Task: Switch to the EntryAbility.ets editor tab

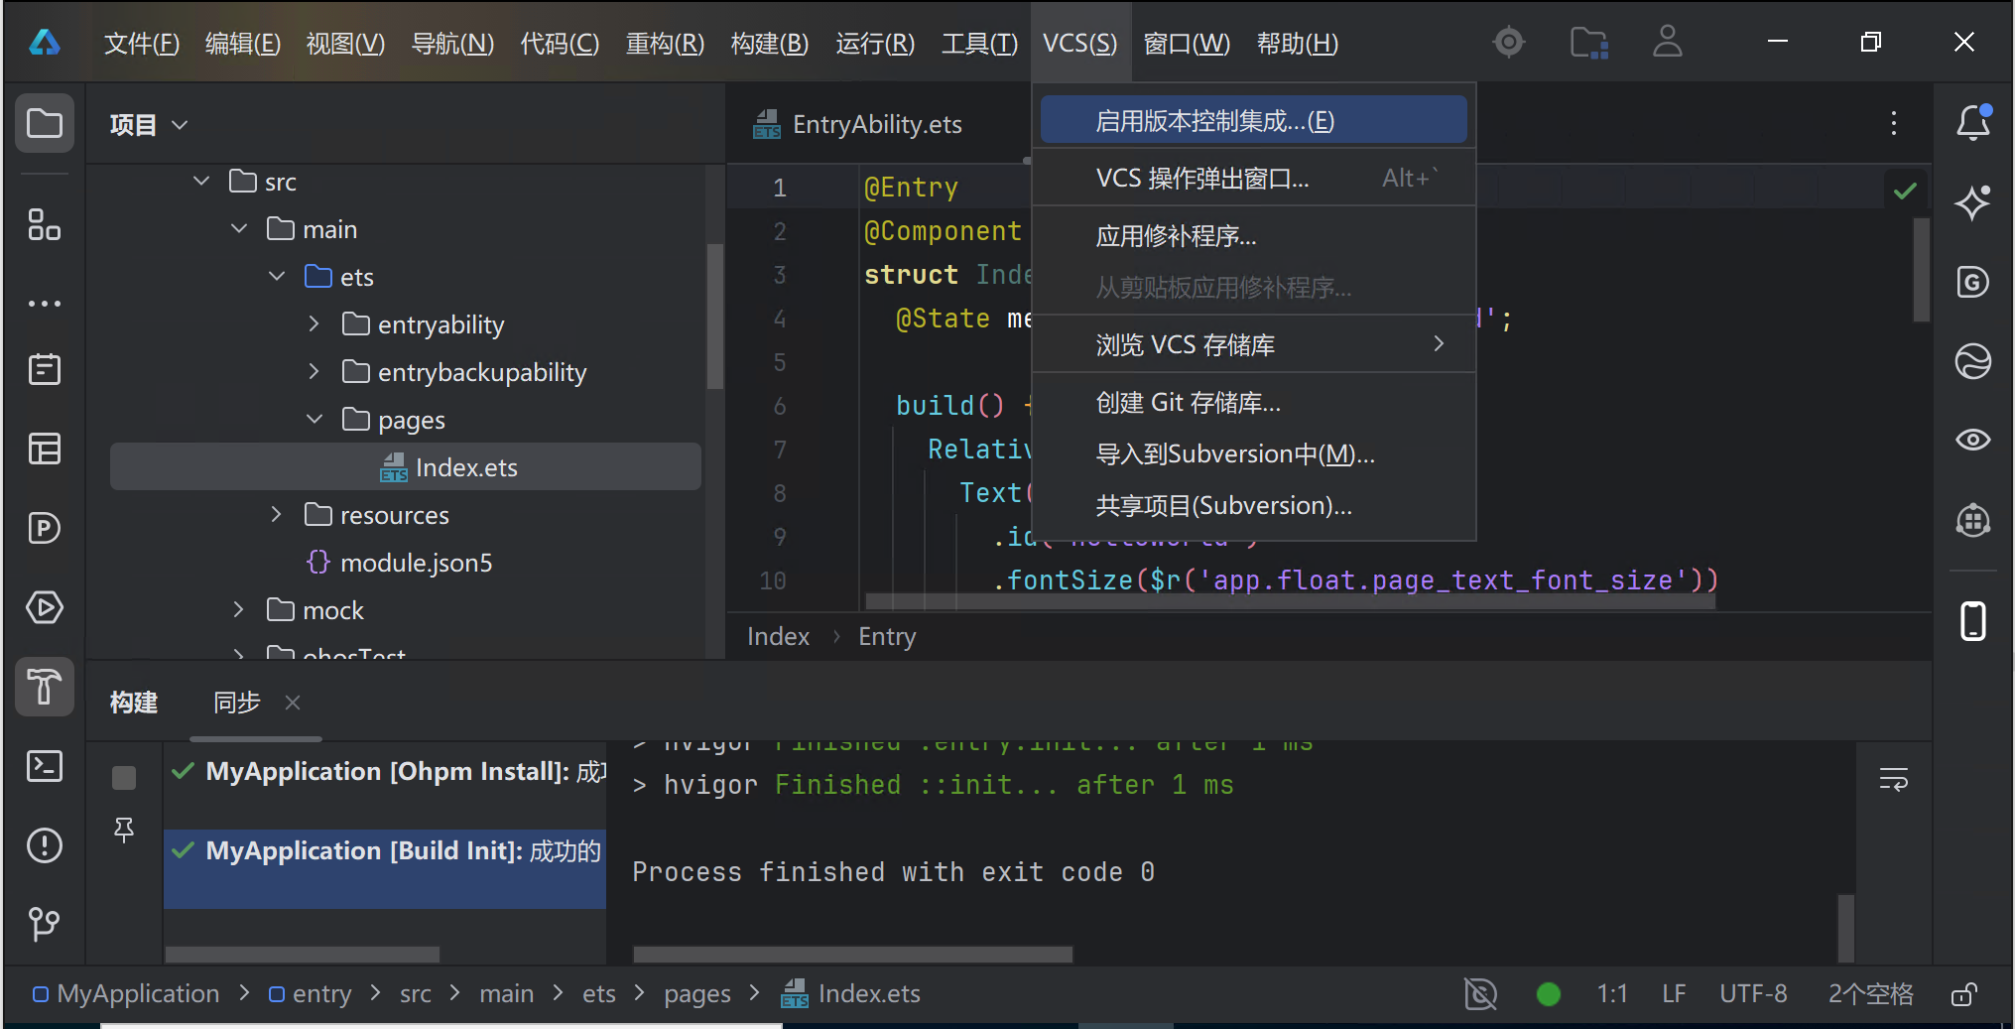Action: [x=859, y=124]
